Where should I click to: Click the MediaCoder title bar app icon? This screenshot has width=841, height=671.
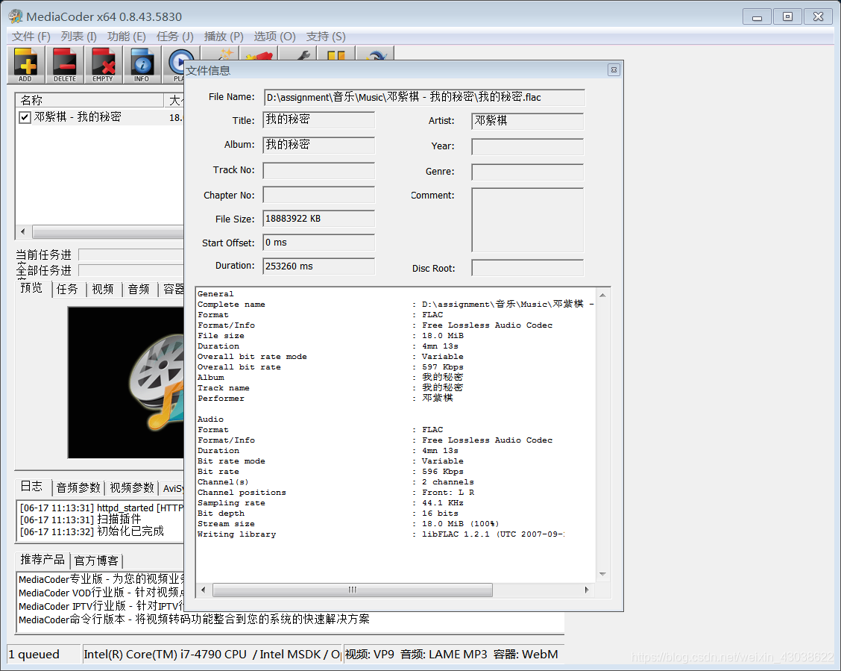coord(16,16)
